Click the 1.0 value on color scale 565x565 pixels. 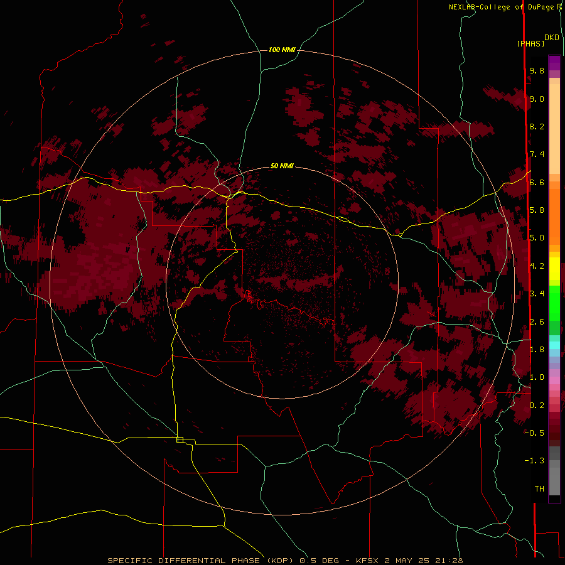click(x=537, y=377)
